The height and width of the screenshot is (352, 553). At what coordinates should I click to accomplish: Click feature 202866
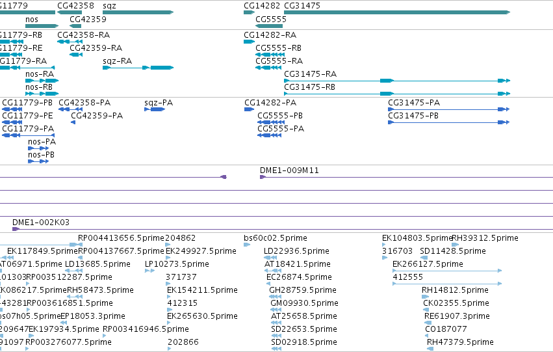[x=183, y=342]
